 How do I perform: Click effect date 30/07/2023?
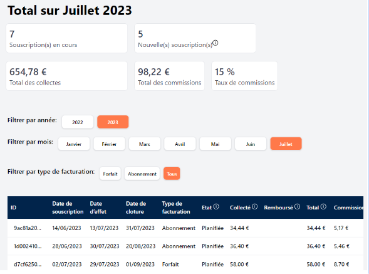pyautogui.click(x=105, y=246)
